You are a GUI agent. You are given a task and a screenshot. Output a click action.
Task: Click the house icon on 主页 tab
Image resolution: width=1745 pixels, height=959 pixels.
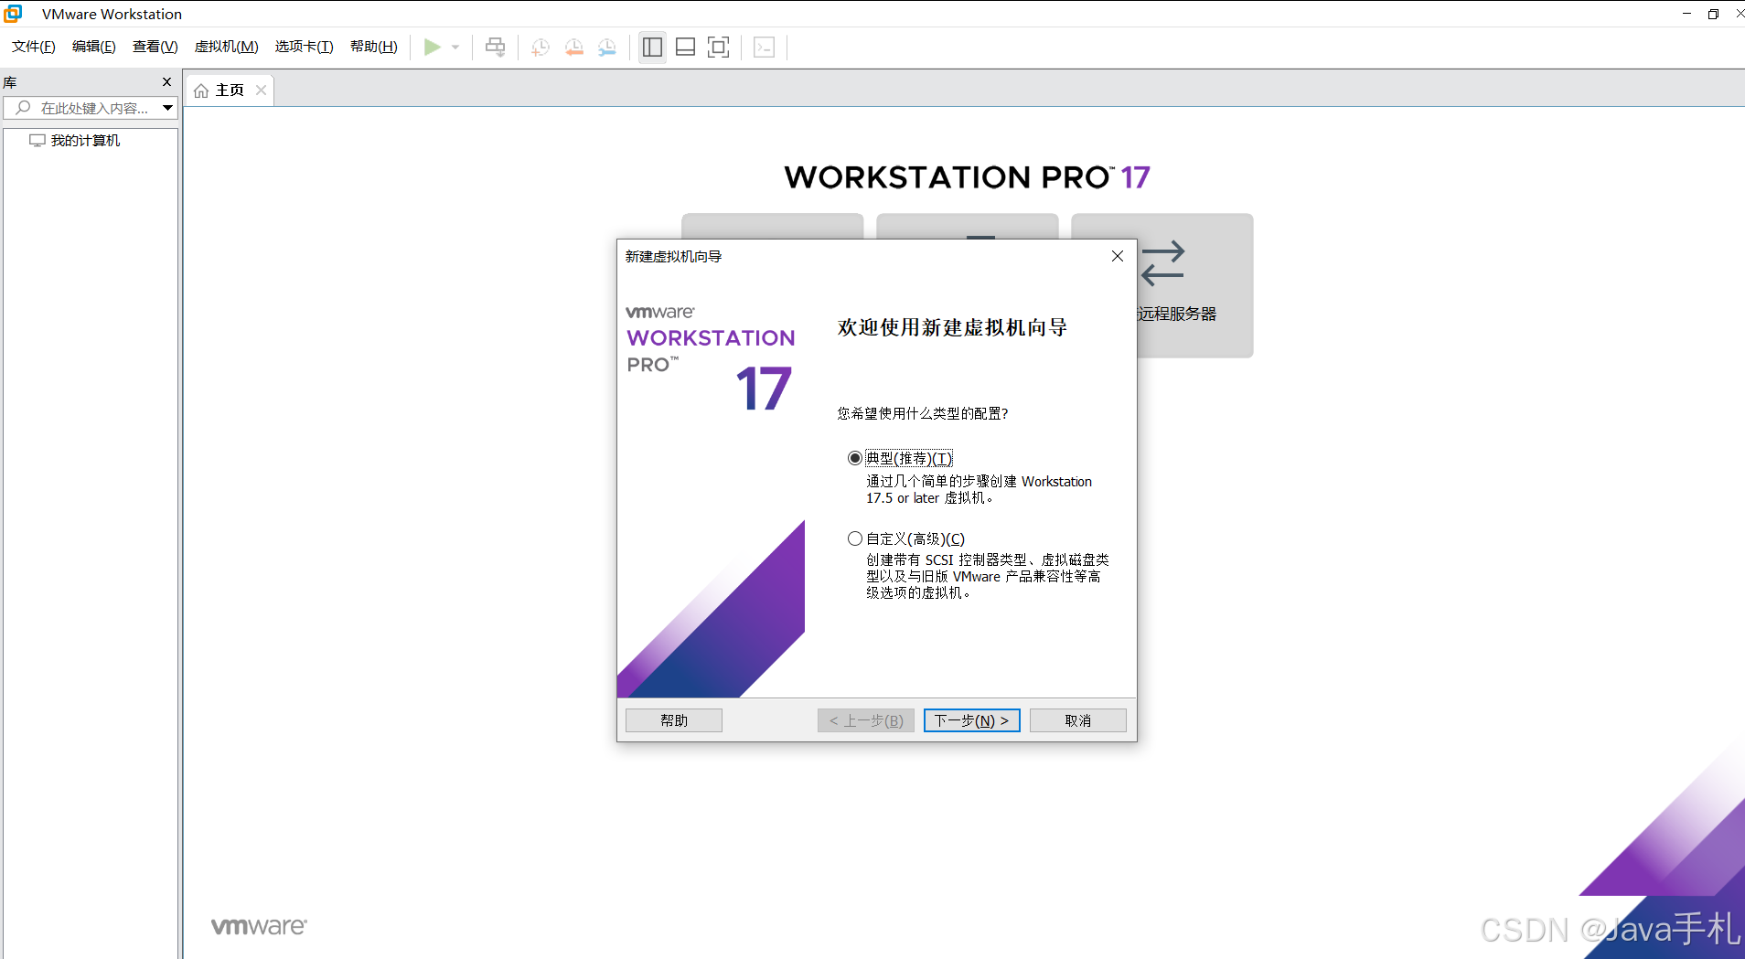coord(201,91)
